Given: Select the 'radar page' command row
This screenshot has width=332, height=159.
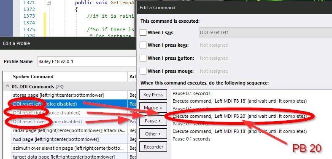Looking at the screenshot, I should 70,130.
